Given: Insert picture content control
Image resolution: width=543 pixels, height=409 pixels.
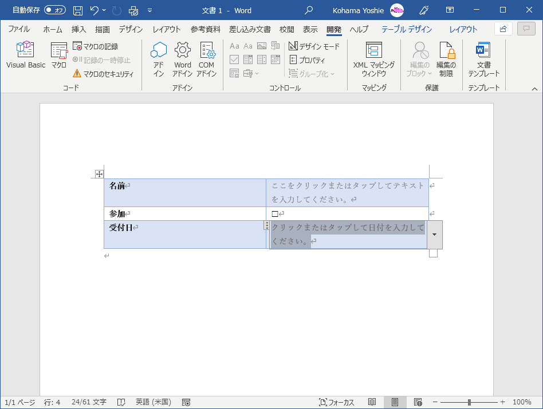Looking at the screenshot, I should pyautogui.click(x=262, y=46).
